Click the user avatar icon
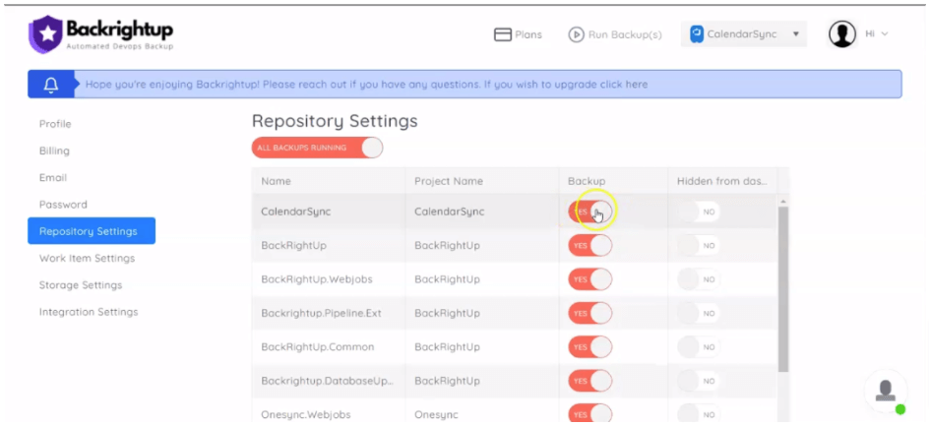The image size is (929, 426). coord(842,34)
